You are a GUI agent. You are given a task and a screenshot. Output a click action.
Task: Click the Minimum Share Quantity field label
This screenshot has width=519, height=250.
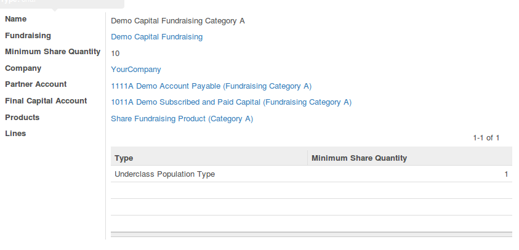click(52, 52)
